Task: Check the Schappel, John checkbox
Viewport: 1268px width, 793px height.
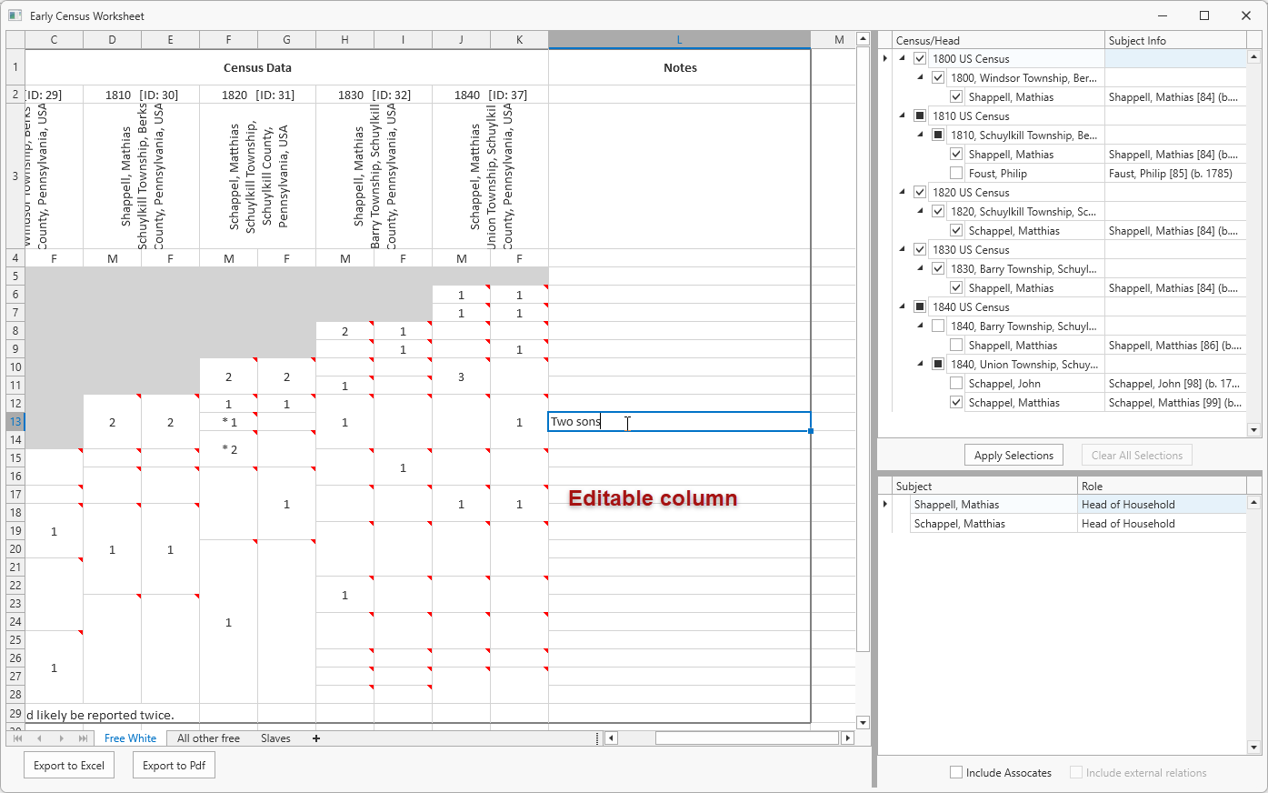Action: [x=956, y=384]
